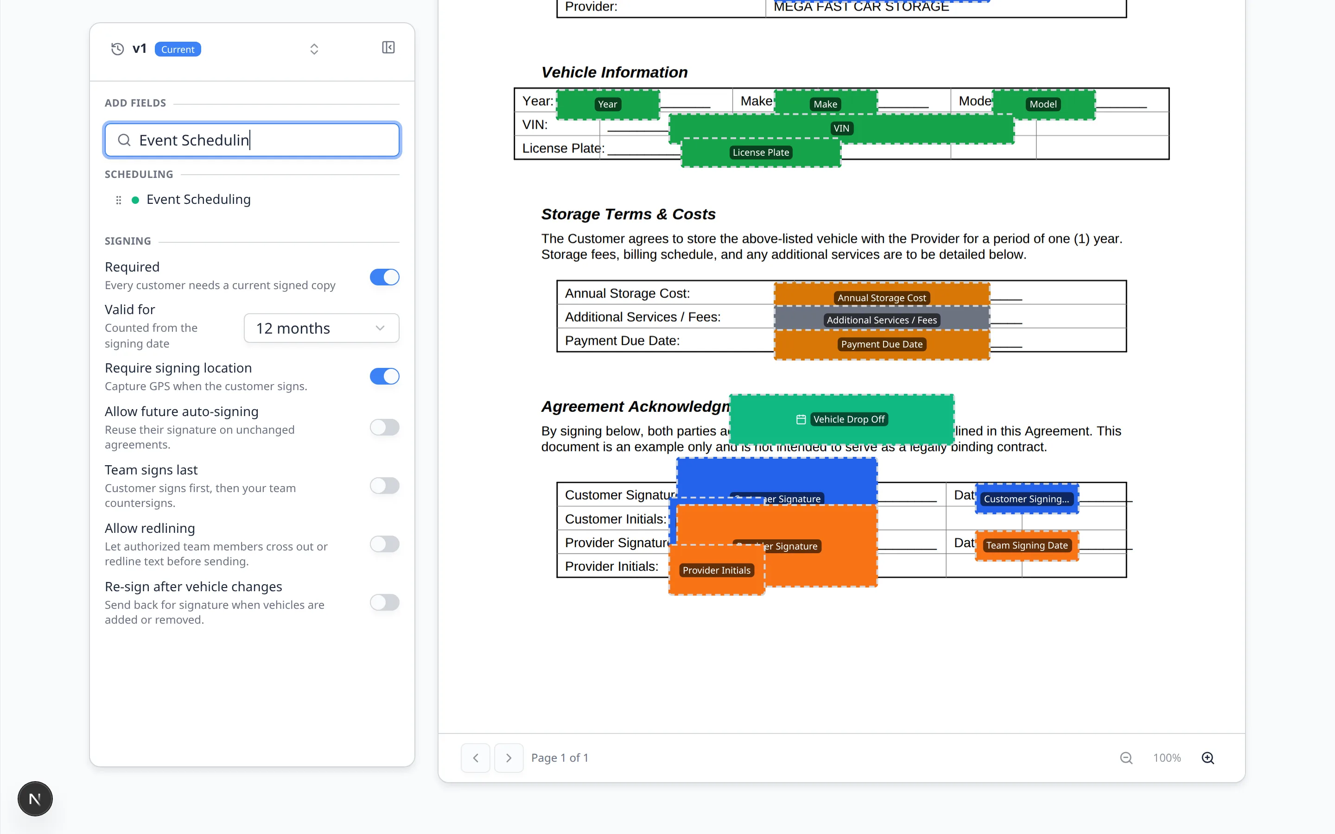Image resolution: width=1335 pixels, height=834 pixels.
Task: Click the Current version badge
Action: tap(178, 49)
